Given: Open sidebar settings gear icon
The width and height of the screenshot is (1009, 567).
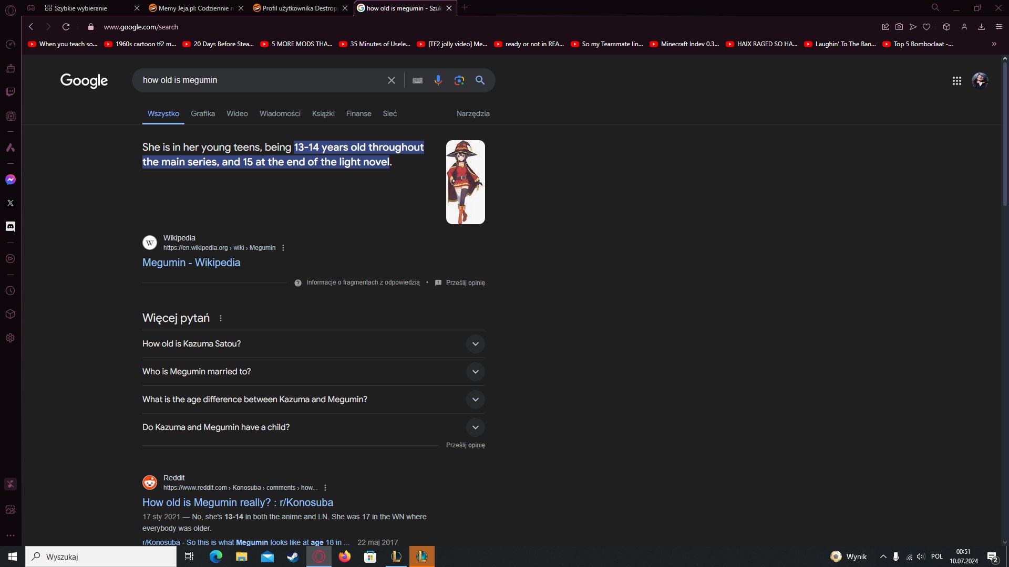Looking at the screenshot, I should (x=11, y=338).
